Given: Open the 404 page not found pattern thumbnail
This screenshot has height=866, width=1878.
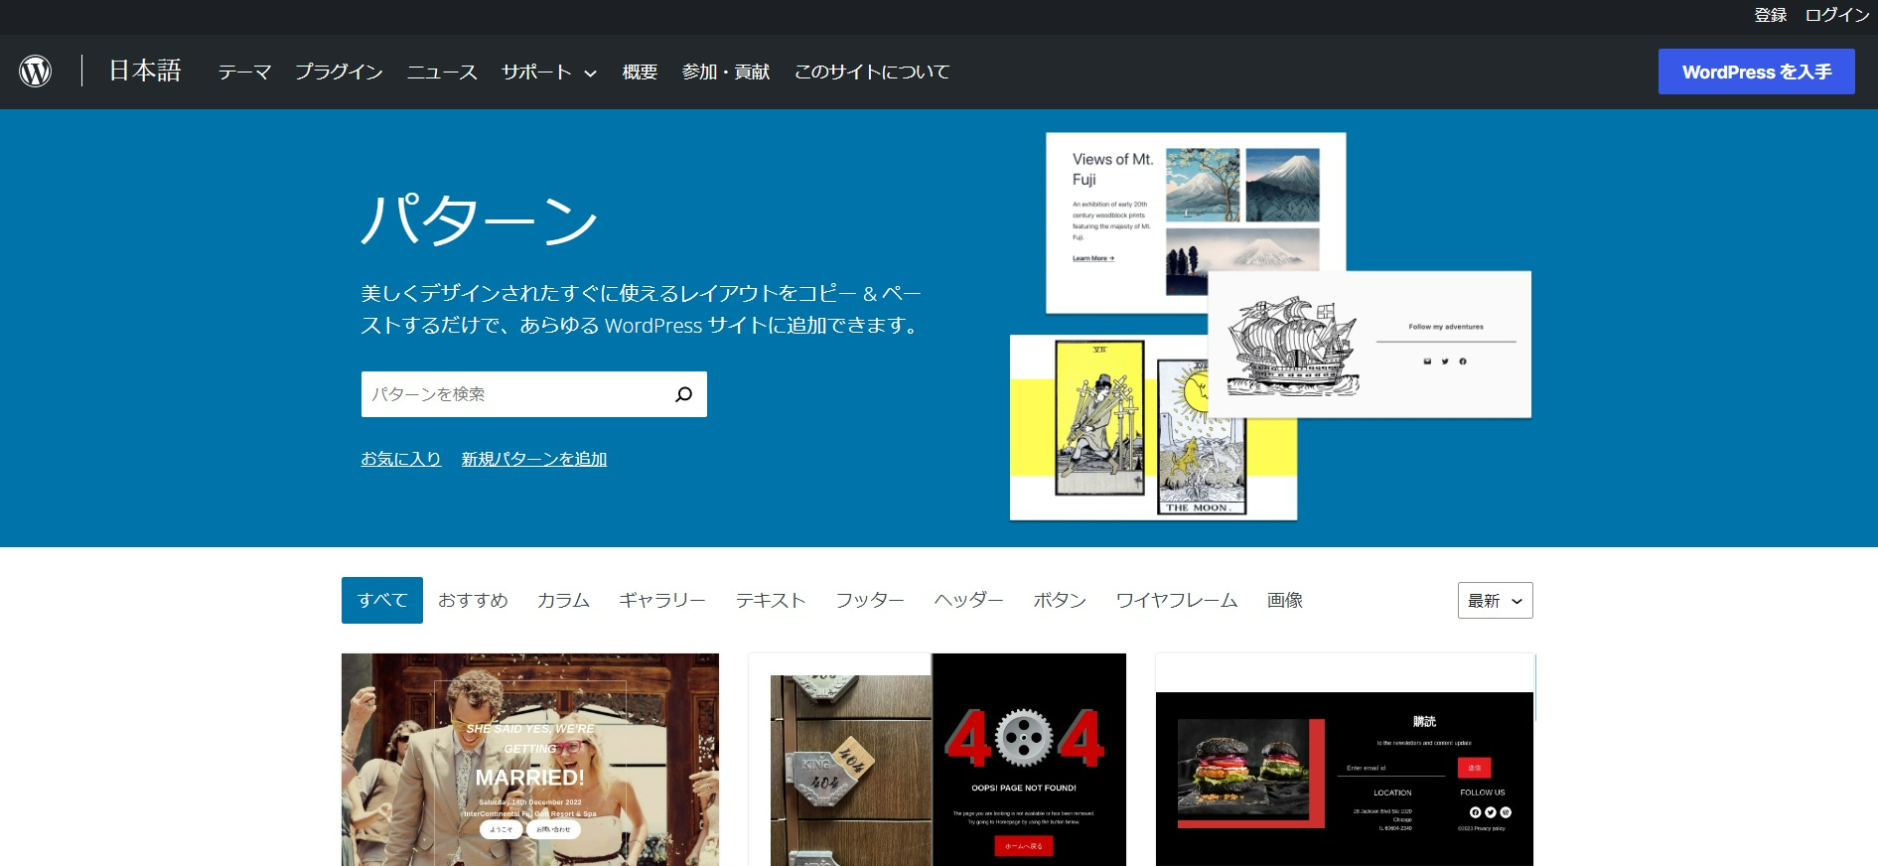Looking at the screenshot, I should coord(938,760).
